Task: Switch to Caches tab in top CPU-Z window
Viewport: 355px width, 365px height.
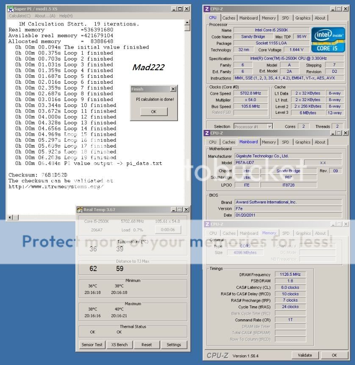Action: (229, 18)
